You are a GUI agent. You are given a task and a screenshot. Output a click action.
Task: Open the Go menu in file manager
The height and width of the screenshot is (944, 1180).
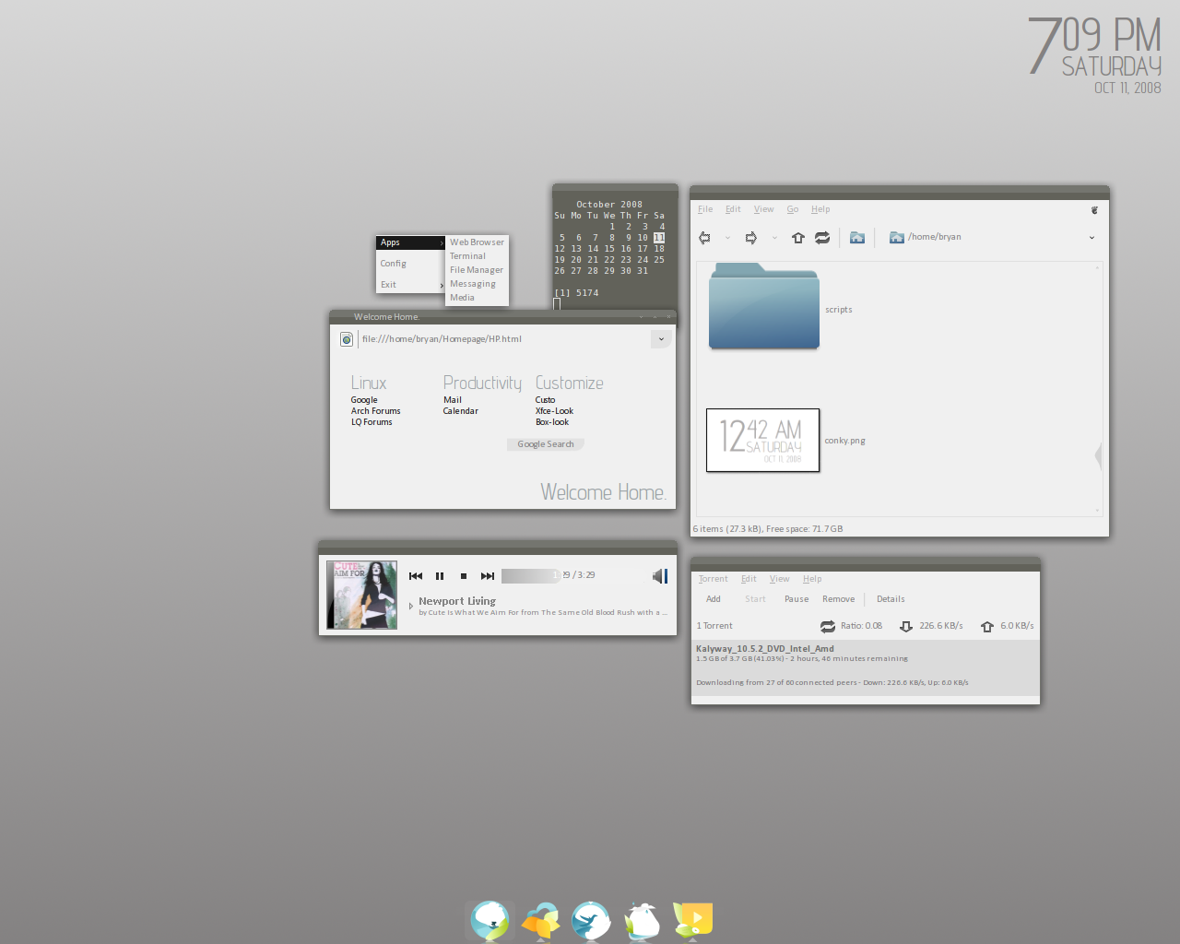[x=793, y=209]
